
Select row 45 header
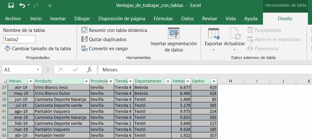tap(4, 136)
